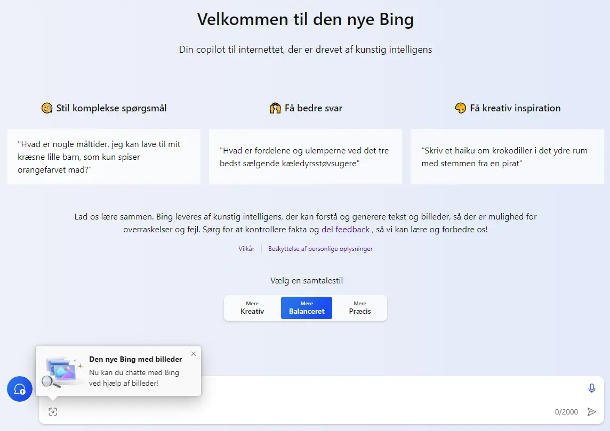Screen dimensions: 610x431
Task: Open 'Beskyttelse af personlige oplysninger' link
Action: pos(320,249)
